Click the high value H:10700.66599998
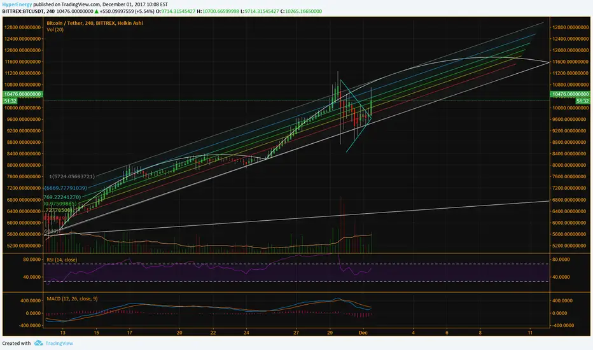 218,11
